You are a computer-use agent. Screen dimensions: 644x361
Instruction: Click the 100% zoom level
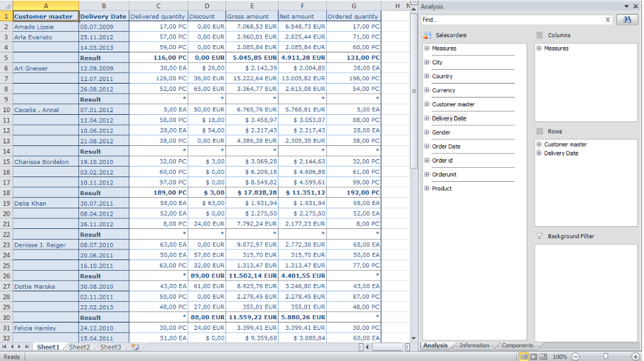pos(559,356)
